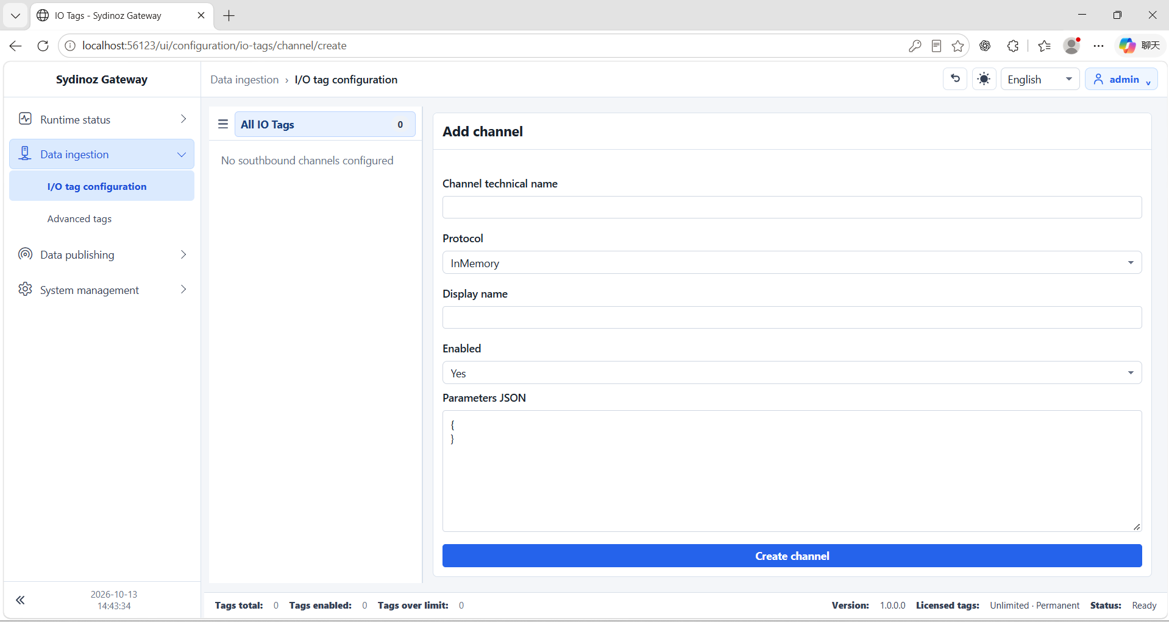Screen dimensions: 1169x622
Task: Open browser extensions puzzle icon
Action: click(1013, 46)
